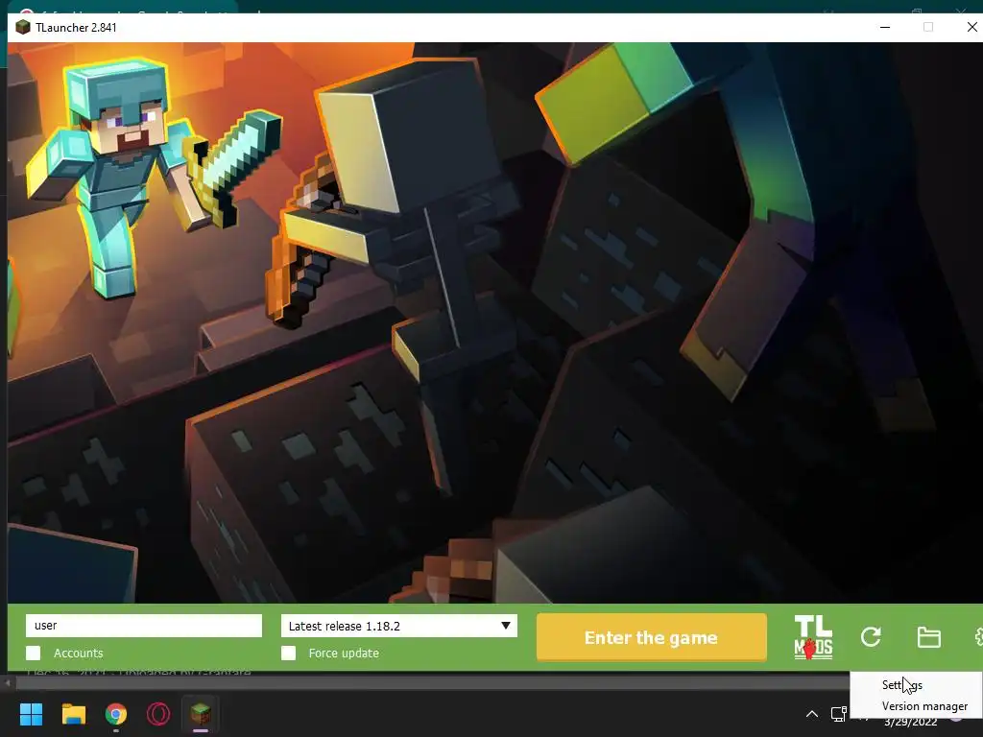Open the game folder icon
The width and height of the screenshot is (983, 737).
click(928, 637)
